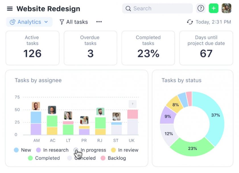Screen dimensions: 239x173
Task: Open the Overdue tasks card
Action: coord(90,48)
